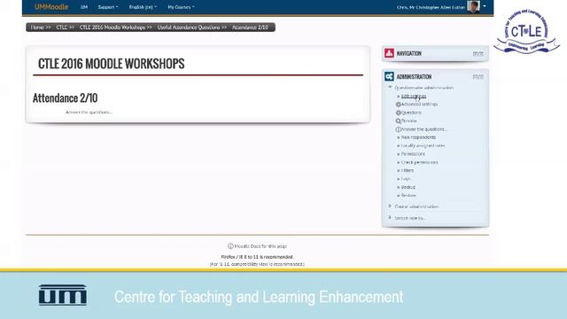Collapse the Questionnaire administration tree
The height and width of the screenshot is (319, 567).
pyautogui.click(x=390, y=88)
